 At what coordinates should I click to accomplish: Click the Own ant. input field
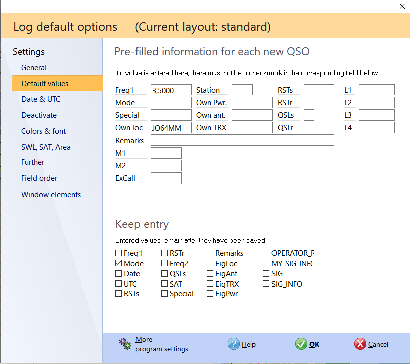252,115
